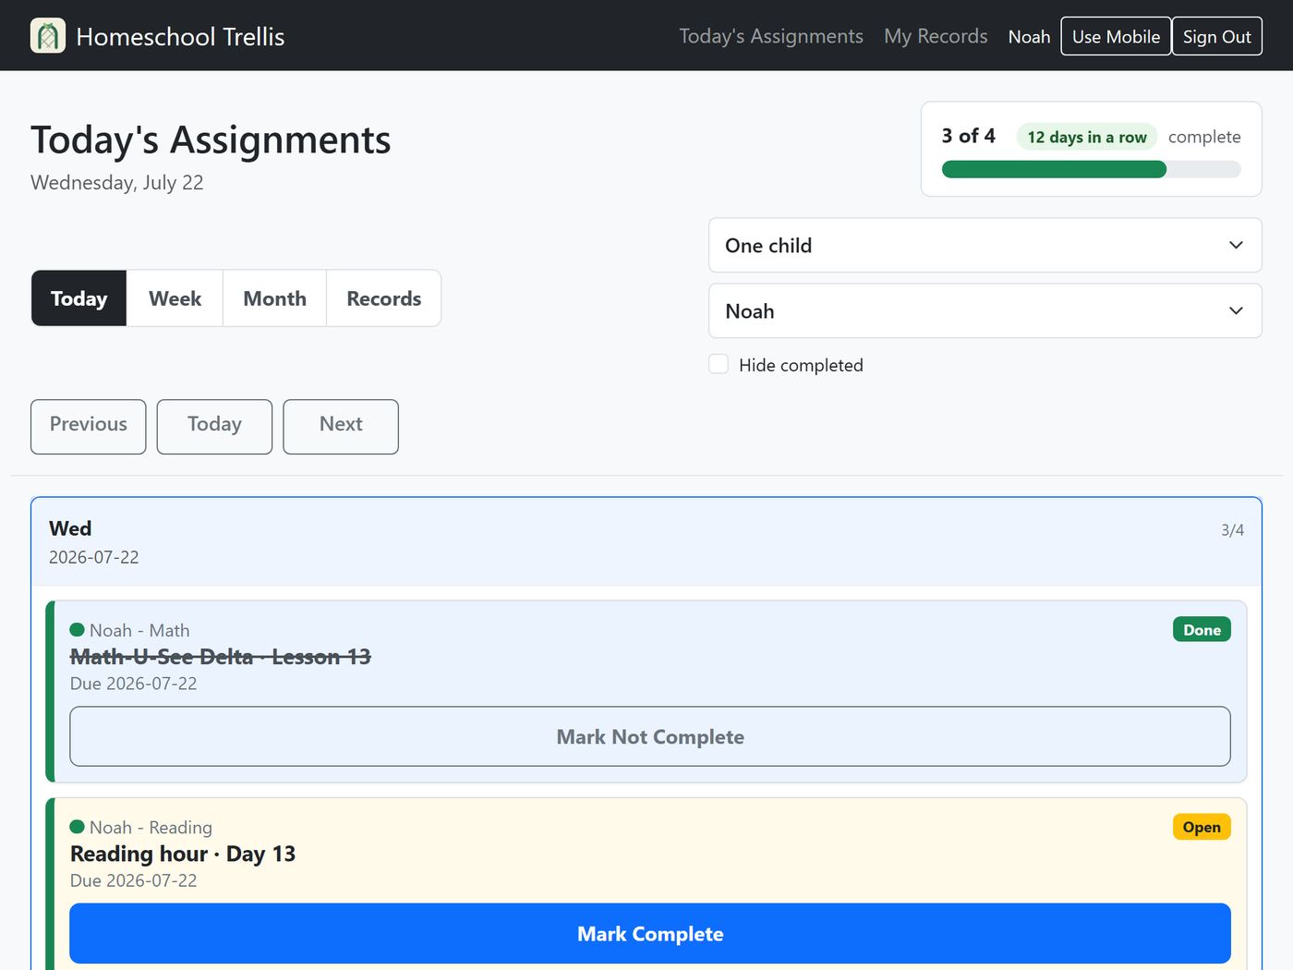This screenshot has width=1293, height=970.
Task: Open the Noah child selector dropdown
Action: 985,310
